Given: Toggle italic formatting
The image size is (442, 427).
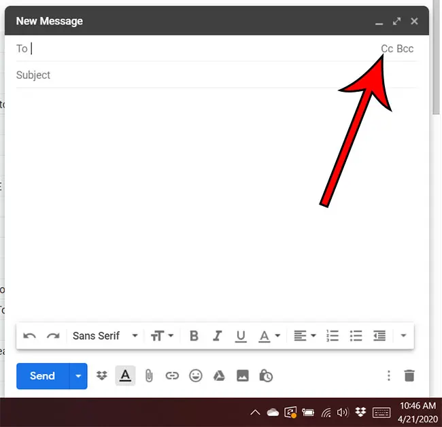Looking at the screenshot, I should tap(217, 336).
